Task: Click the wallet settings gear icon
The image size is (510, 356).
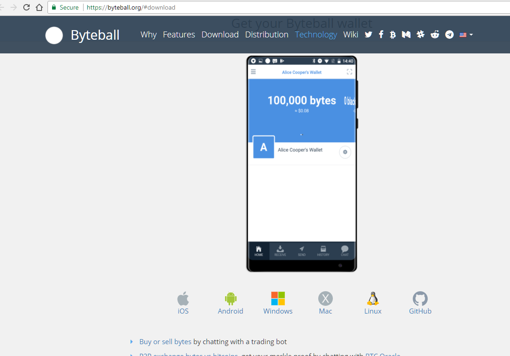Action: 345,152
